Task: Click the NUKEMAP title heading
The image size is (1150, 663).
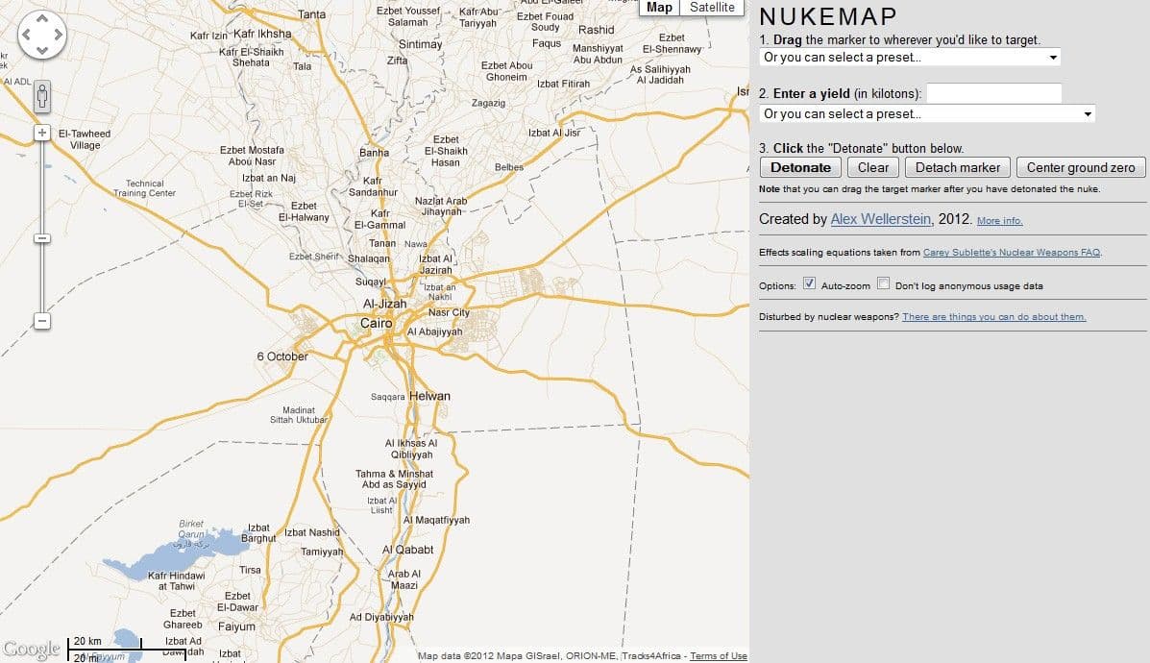Action: (x=828, y=16)
